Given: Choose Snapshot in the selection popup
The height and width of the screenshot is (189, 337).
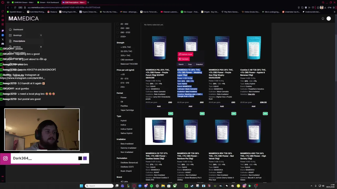Looking at the screenshot, I should [199, 64].
